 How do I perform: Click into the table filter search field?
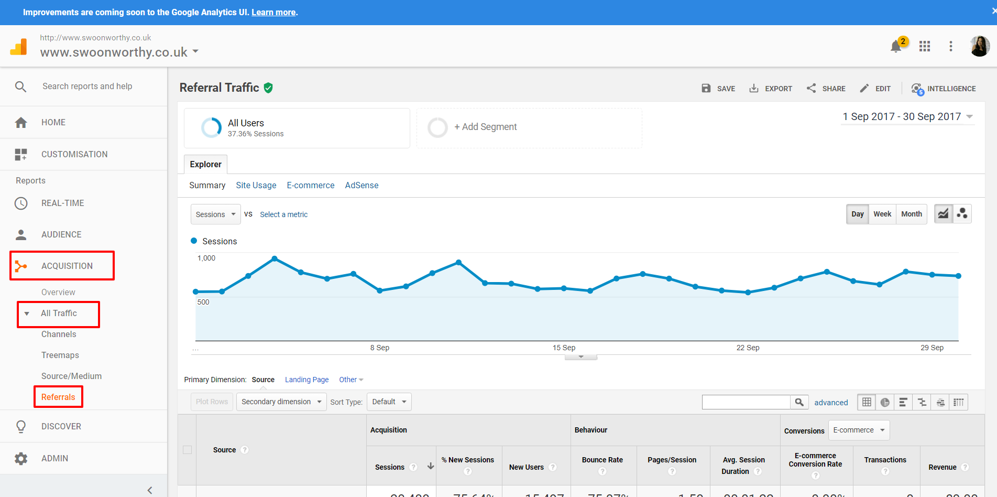click(x=746, y=402)
